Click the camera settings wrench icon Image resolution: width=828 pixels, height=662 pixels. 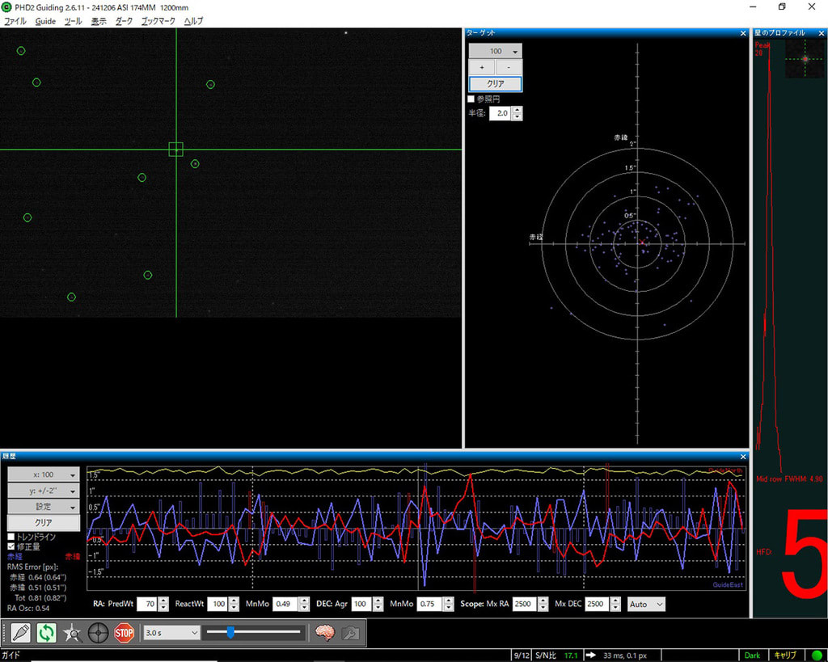[x=351, y=632]
